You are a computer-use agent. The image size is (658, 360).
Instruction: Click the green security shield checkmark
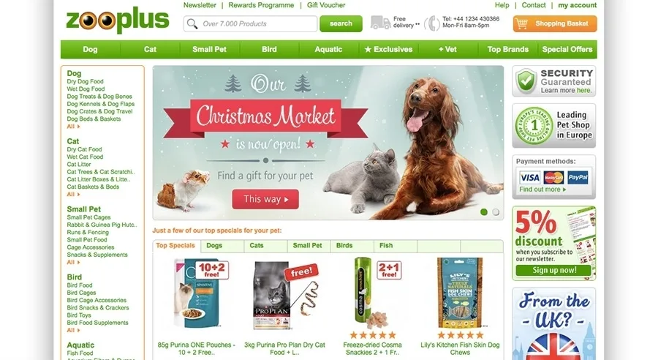click(x=526, y=80)
